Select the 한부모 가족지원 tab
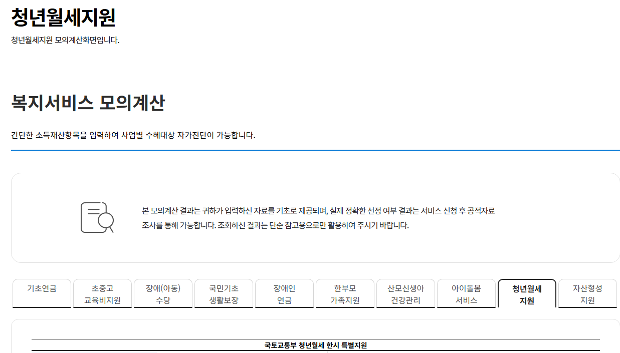 click(345, 293)
